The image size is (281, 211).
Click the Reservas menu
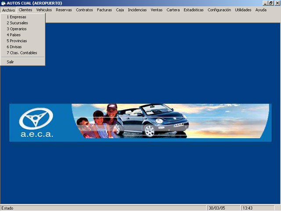pyautogui.click(x=64, y=10)
